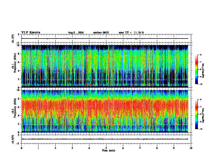
Task: Click the ch.3 voltage waveform trace
Action: pos(105,139)
